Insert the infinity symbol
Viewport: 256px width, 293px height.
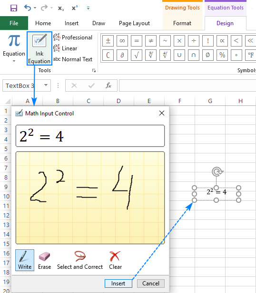122,41
